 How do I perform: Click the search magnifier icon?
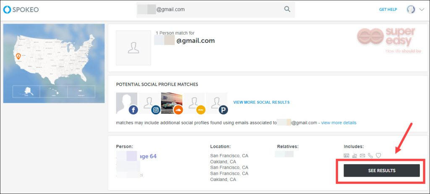coord(287,9)
